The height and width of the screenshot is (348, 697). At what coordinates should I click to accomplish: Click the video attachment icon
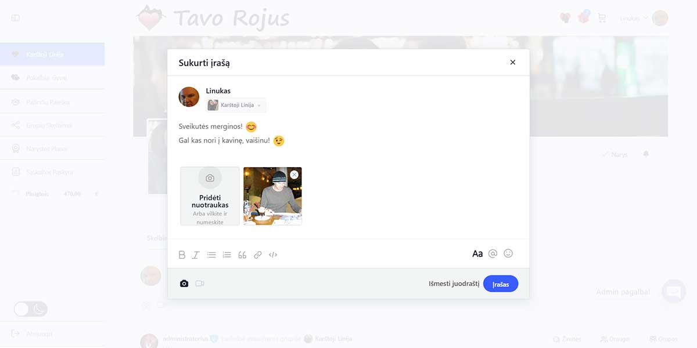click(x=200, y=284)
